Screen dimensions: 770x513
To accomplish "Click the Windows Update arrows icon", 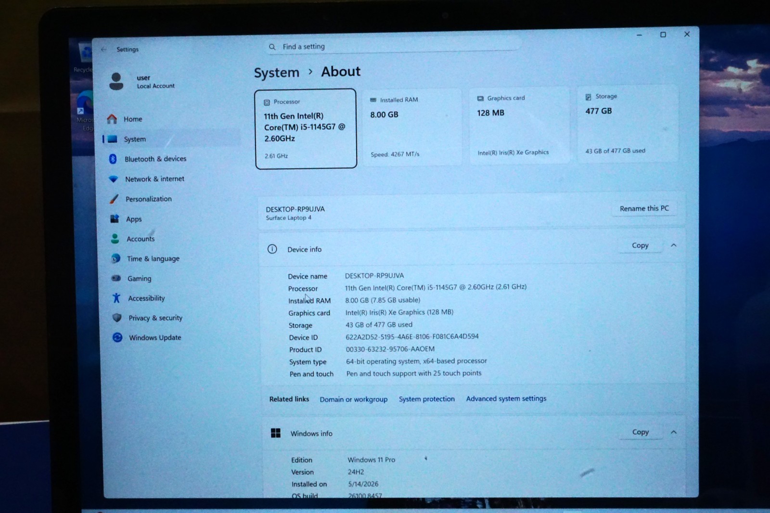I will click(117, 337).
